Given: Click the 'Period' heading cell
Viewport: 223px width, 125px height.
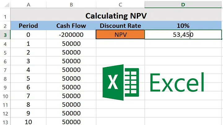Looking at the screenshot, I should (x=28, y=26).
